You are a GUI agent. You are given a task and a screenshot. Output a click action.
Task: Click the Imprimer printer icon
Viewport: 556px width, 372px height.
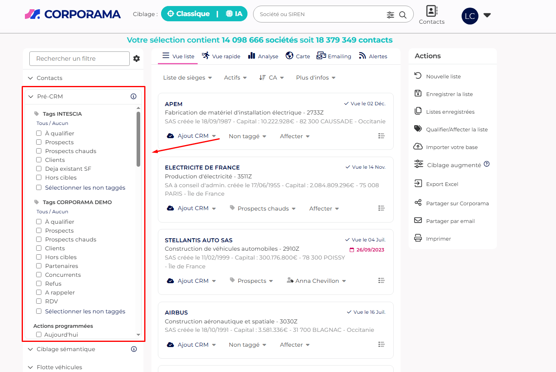(418, 238)
